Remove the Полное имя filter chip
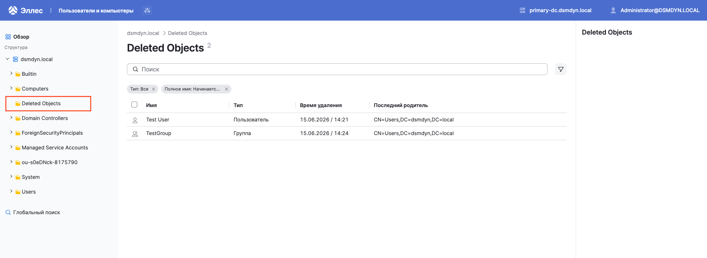This screenshot has height=258, width=707. 227,89
